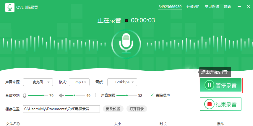Open the 128kbps quality dropdown

click(x=122, y=82)
